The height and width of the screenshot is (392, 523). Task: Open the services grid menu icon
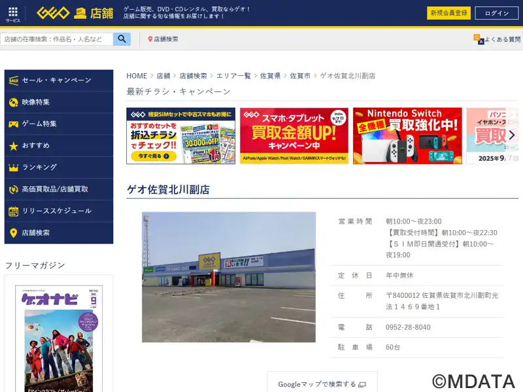pyautogui.click(x=13, y=12)
